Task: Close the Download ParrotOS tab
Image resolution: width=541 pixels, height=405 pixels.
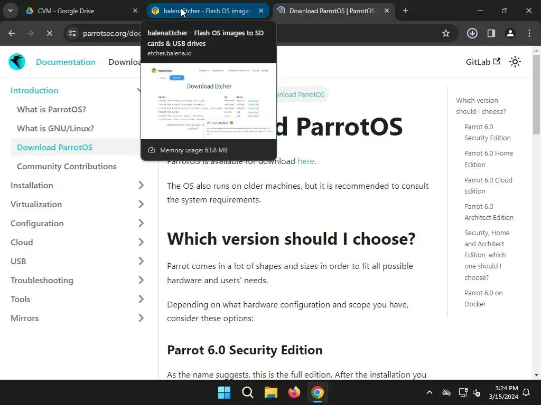Action: [387, 11]
